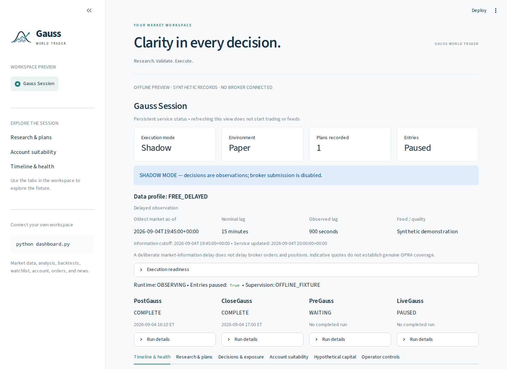
Task: Click the Entries Paused value
Action: tap(417, 148)
